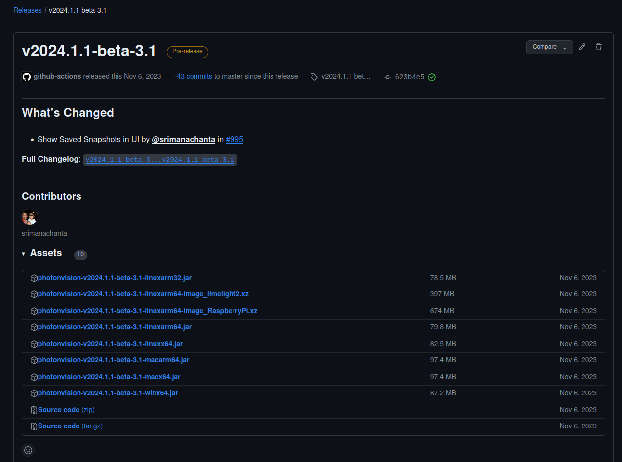Click the Assets heading
The width and height of the screenshot is (622, 462).
[46, 253]
